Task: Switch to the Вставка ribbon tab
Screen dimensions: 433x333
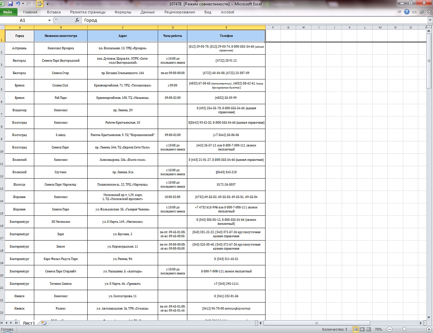Action: pyautogui.click(x=54, y=12)
